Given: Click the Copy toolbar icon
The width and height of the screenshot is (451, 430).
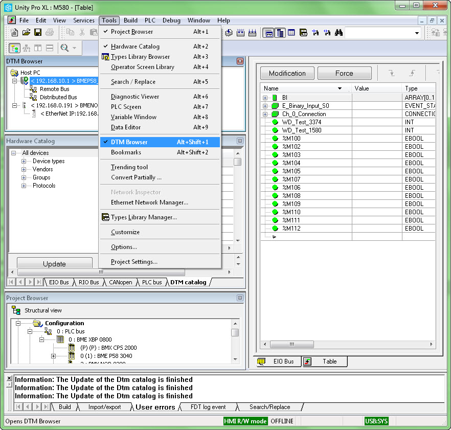Looking at the screenshot, I should [x=70, y=32].
